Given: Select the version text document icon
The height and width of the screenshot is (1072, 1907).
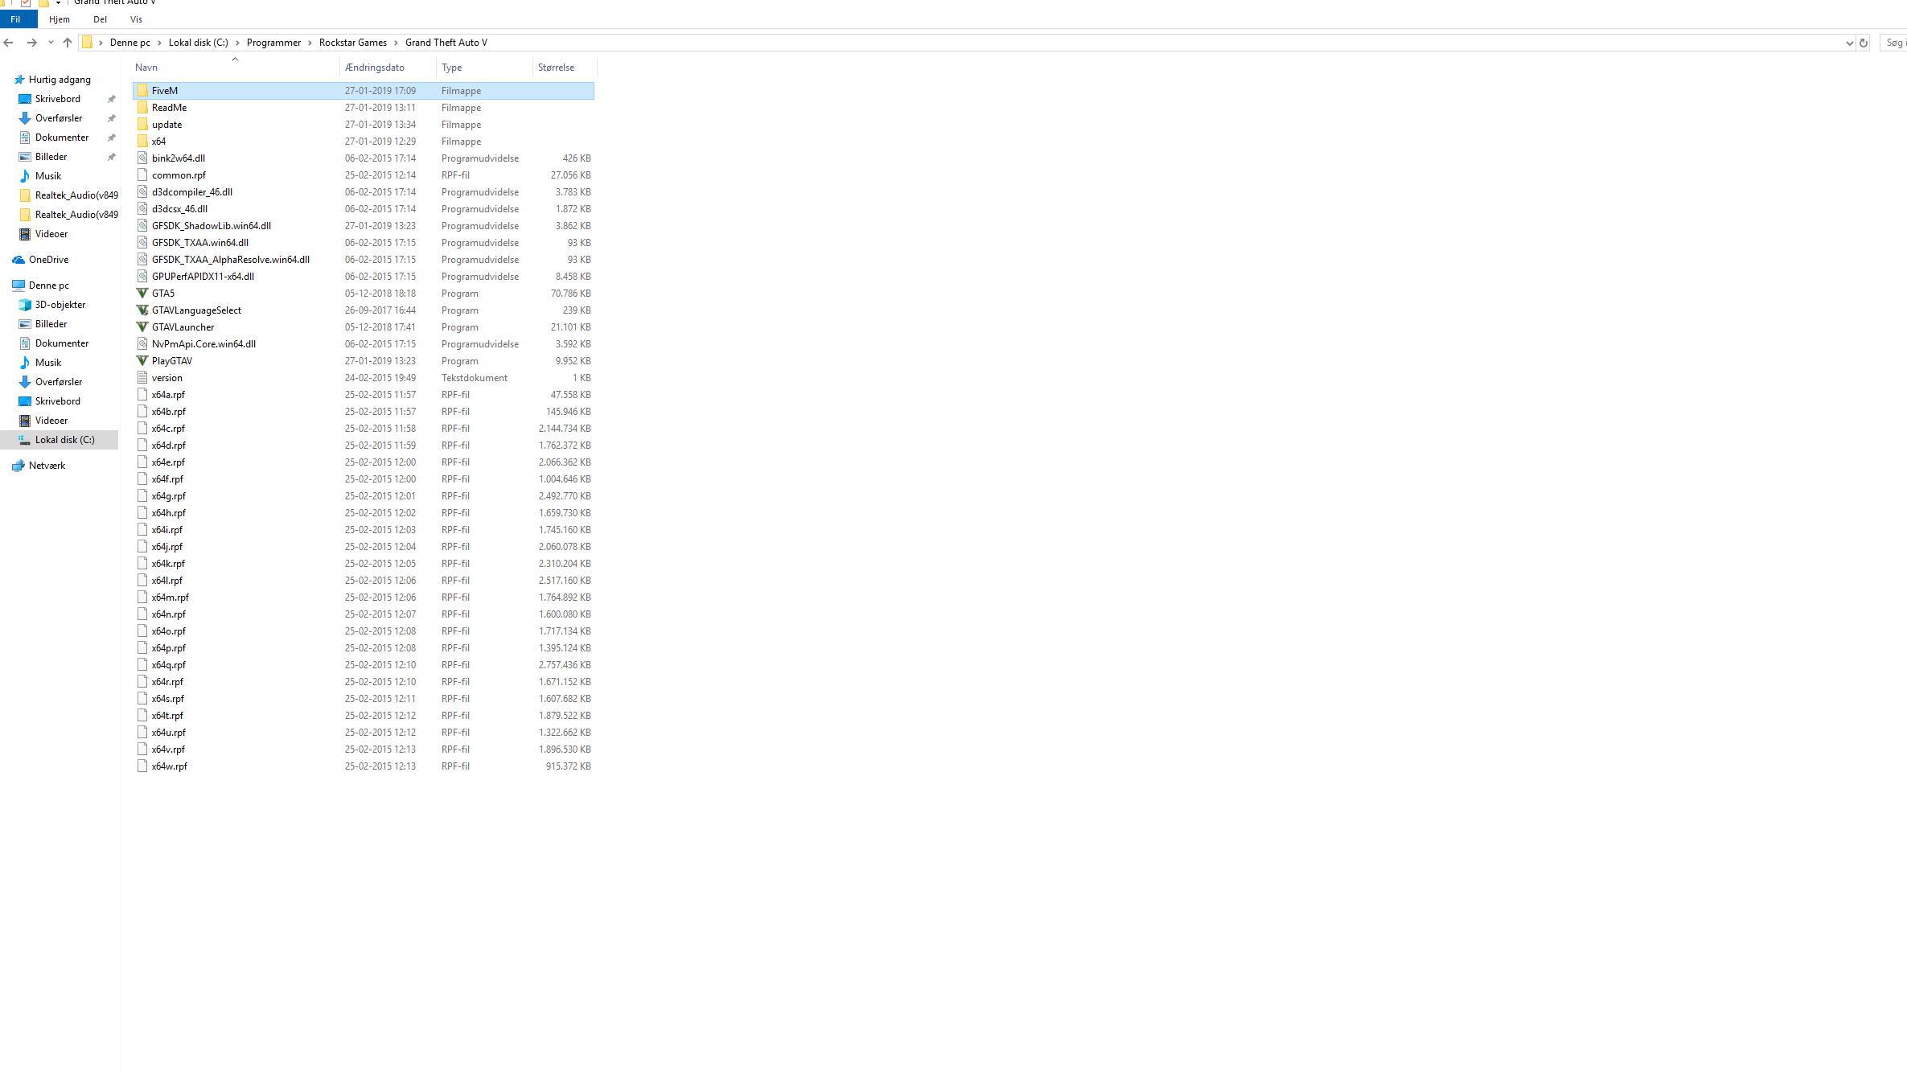Looking at the screenshot, I should 142,378.
